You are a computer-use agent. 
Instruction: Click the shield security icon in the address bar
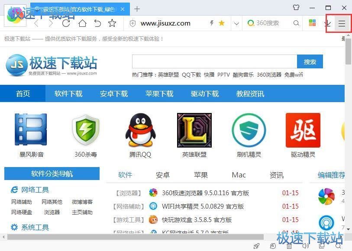pos(132,23)
